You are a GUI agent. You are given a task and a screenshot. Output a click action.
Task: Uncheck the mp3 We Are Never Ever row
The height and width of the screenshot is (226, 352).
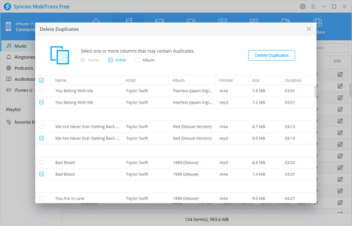click(41, 138)
